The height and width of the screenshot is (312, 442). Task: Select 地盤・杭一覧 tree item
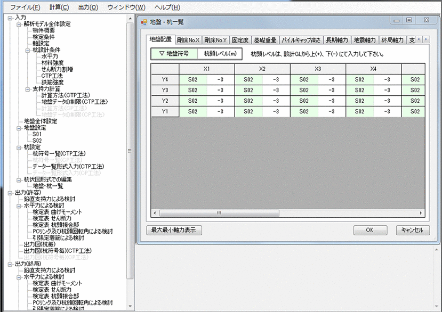coord(48,186)
